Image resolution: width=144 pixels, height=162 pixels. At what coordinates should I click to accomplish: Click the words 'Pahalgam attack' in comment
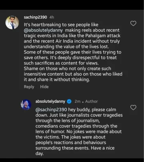(103, 36)
